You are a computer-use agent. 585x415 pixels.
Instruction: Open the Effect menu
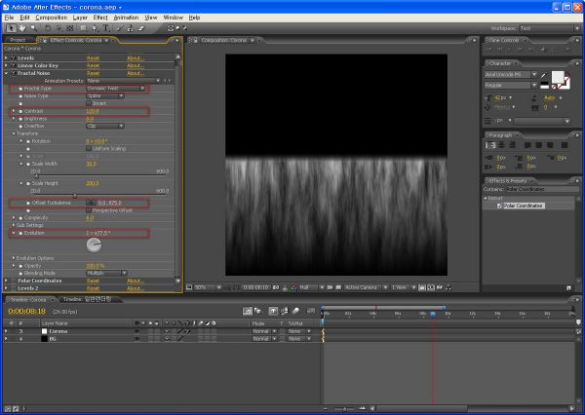pos(100,18)
